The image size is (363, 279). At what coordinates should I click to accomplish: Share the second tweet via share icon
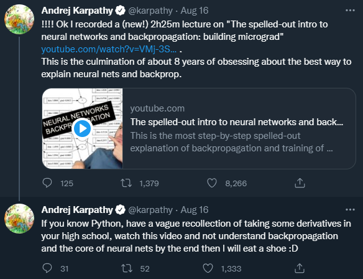[300, 268]
